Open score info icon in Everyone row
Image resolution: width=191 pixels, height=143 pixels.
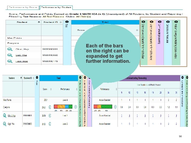50,107
